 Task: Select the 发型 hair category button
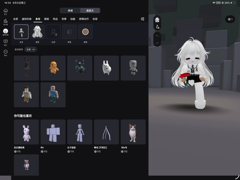point(37,32)
